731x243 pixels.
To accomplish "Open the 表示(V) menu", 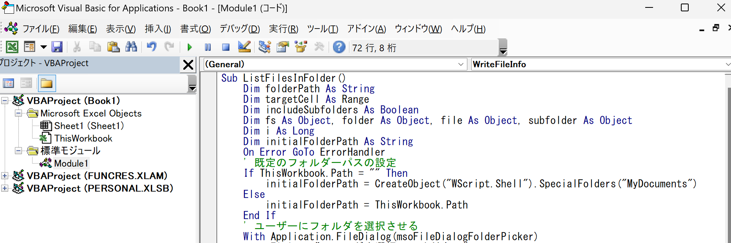I will (121, 29).
